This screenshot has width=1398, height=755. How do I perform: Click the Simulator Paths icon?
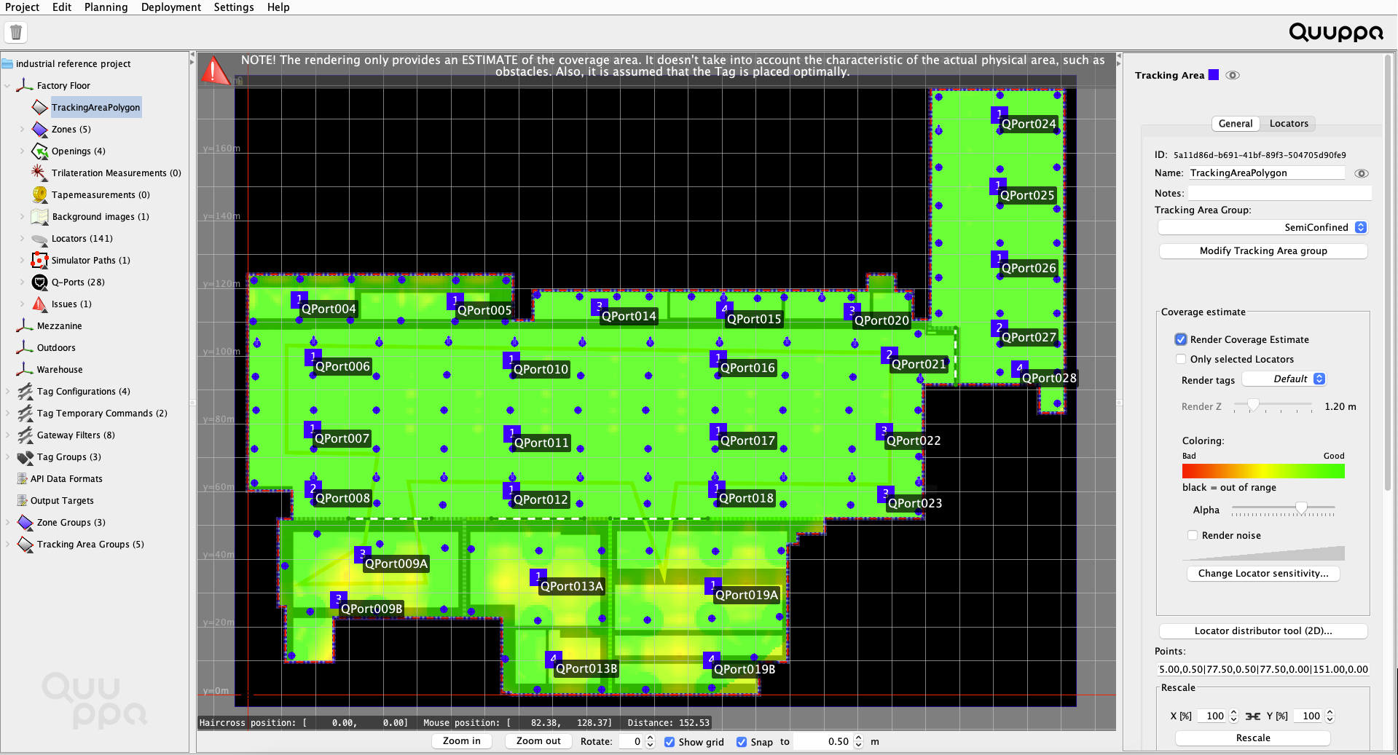coord(40,260)
